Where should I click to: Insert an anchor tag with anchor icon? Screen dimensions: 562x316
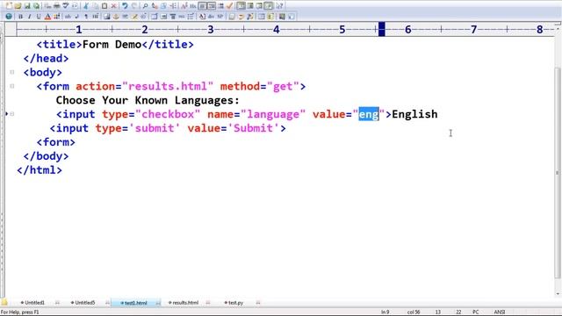[116, 17]
